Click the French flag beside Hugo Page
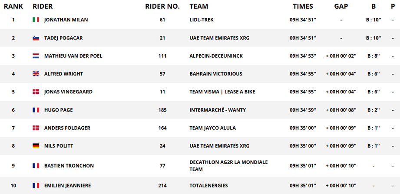 pos(36,110)
